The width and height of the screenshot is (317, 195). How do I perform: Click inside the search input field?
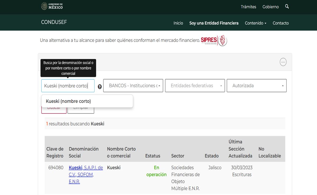[68, 86]
